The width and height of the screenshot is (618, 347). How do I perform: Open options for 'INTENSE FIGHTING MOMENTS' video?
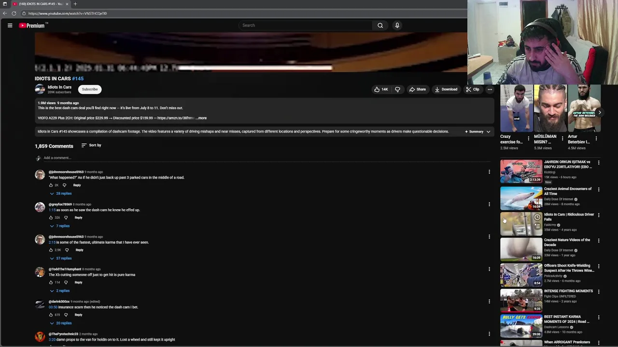pyautogui.click(x=599, y=292)
